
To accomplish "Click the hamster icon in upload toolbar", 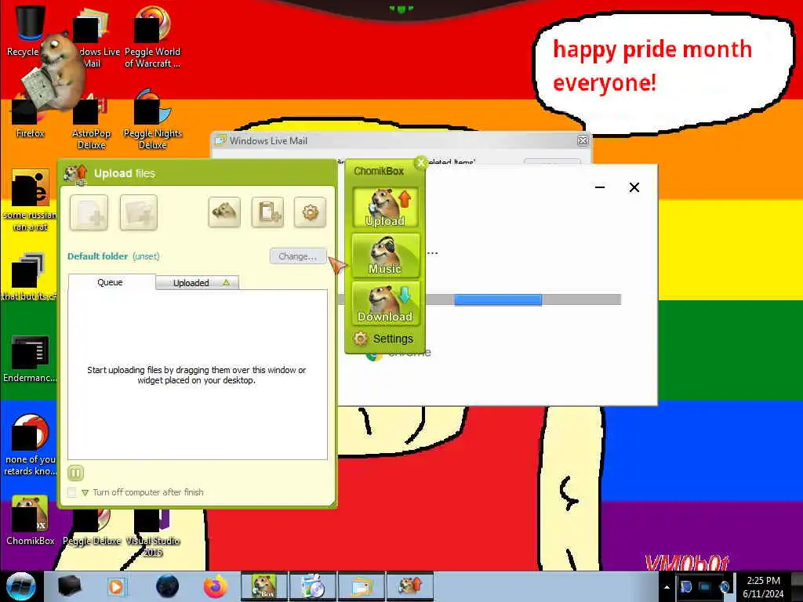I will (224, 212).
